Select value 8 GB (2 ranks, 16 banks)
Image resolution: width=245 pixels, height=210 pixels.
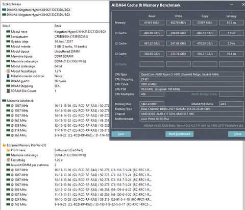point(70,46)
